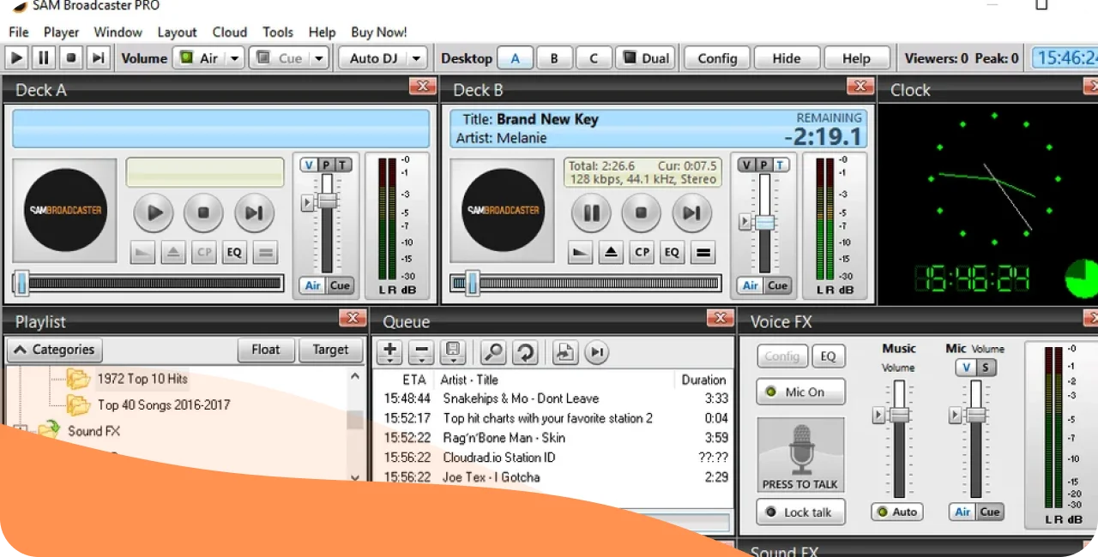The image size is (1098, 557).
Task: Click the double-line icon on Deck B
Action: pyautogui.click(x=703, y=253)
